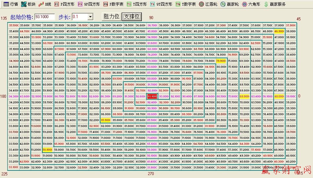
Task: Select the yellow highlighted cell 58.9000
Action: (48, 150)
